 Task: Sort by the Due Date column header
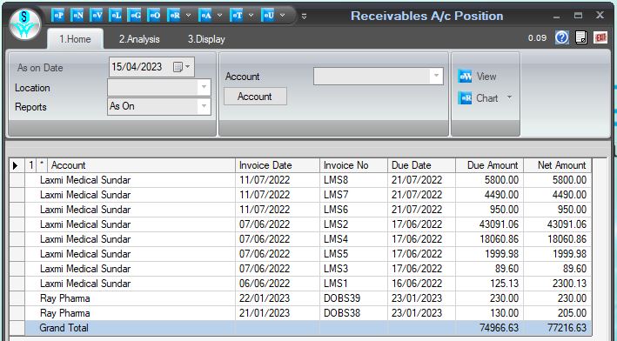pos(421,165)
